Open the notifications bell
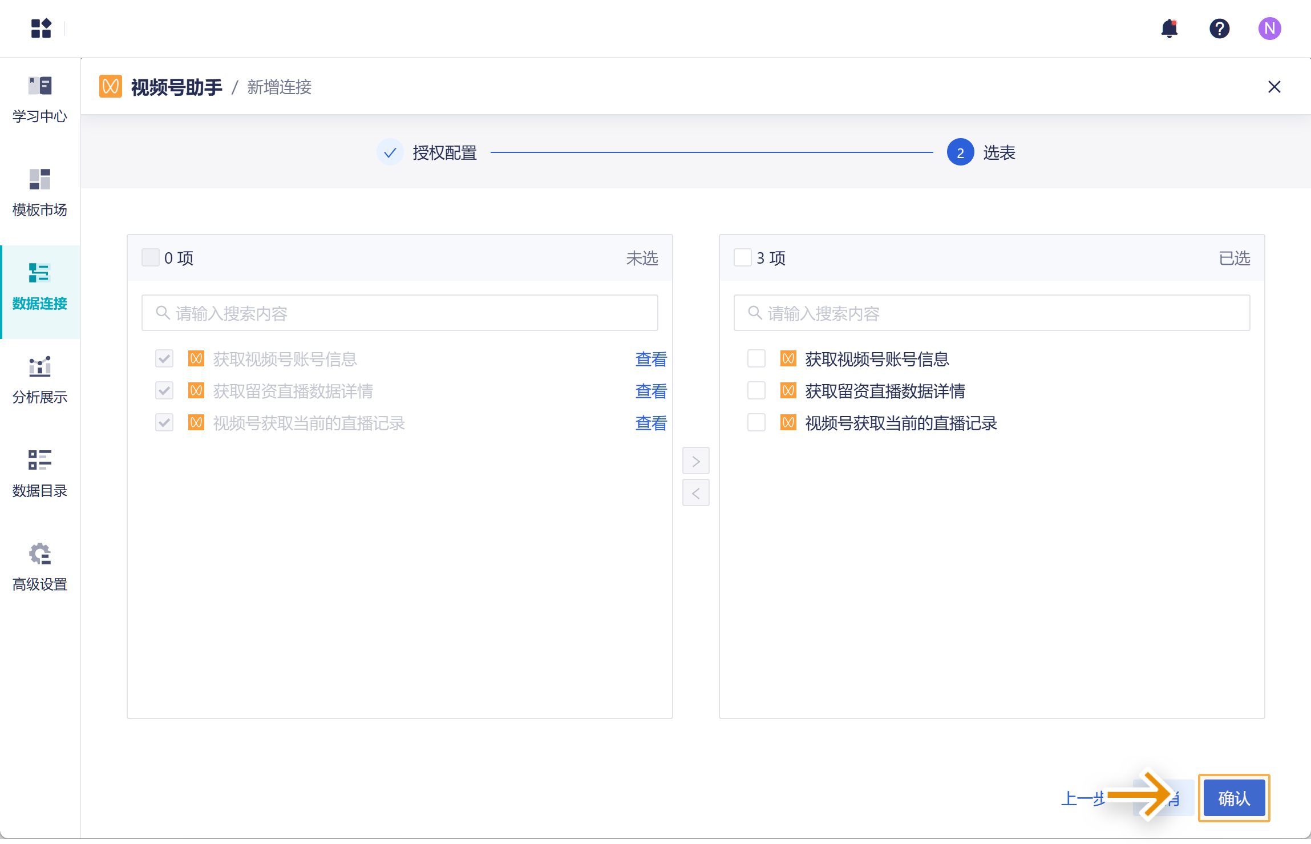Screen dimensions: 1311x844 click(x=1169, y=28)
